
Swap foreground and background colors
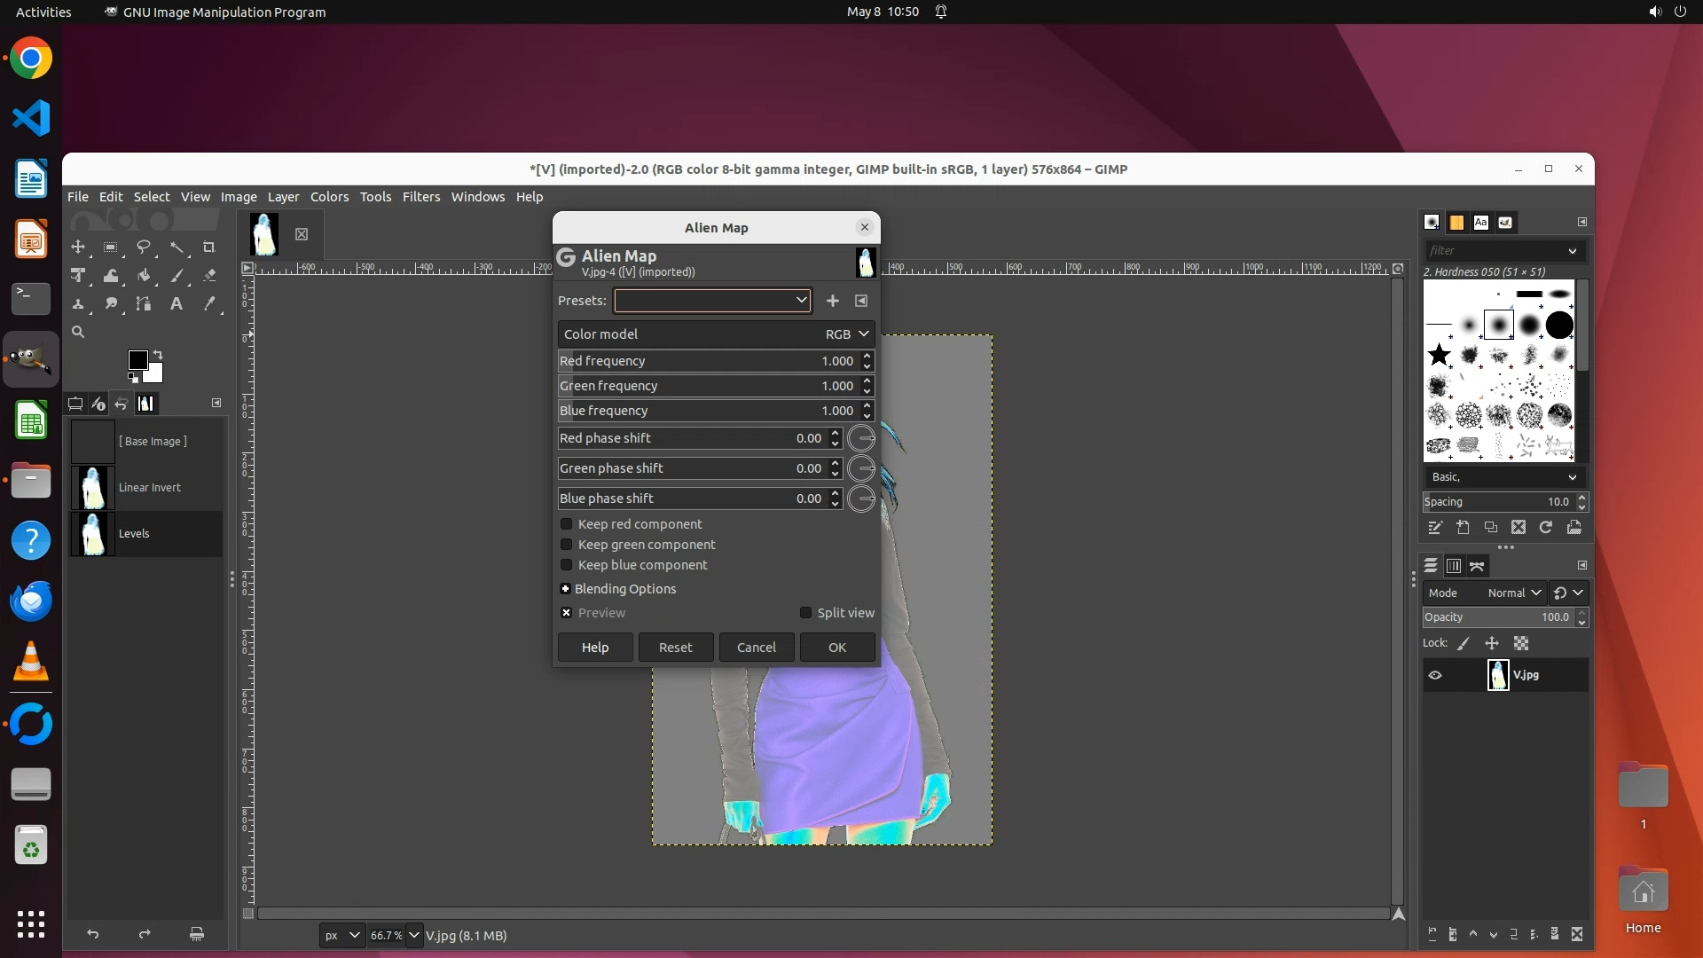click(x=158, y=354)
